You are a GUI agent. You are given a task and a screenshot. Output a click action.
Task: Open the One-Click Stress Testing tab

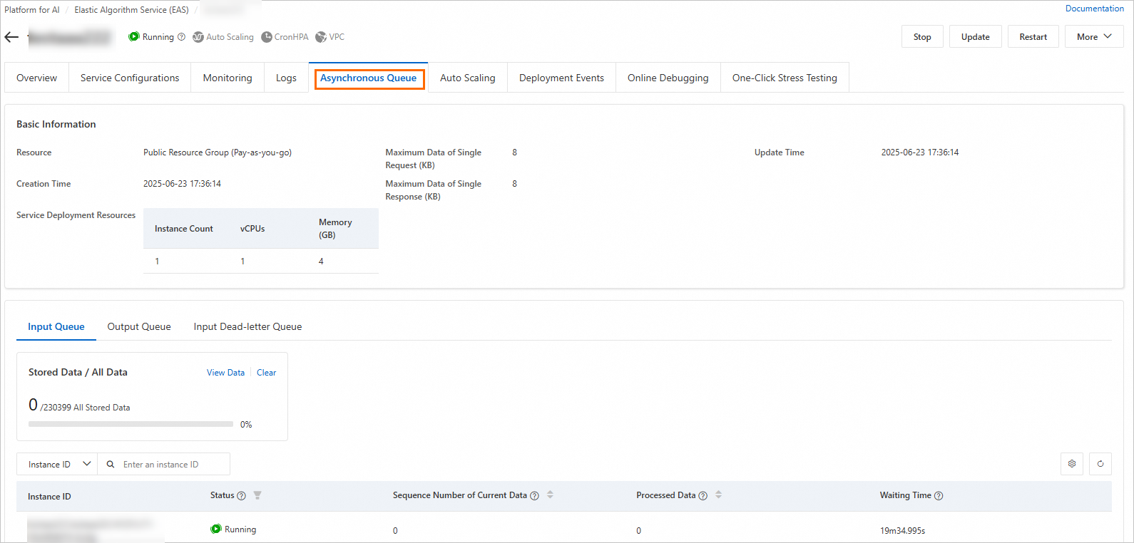pyautogui.click(x=785, y=78)
